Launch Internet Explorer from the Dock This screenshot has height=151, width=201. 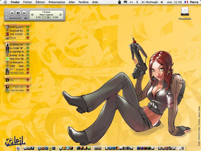(x=47, y=148)
